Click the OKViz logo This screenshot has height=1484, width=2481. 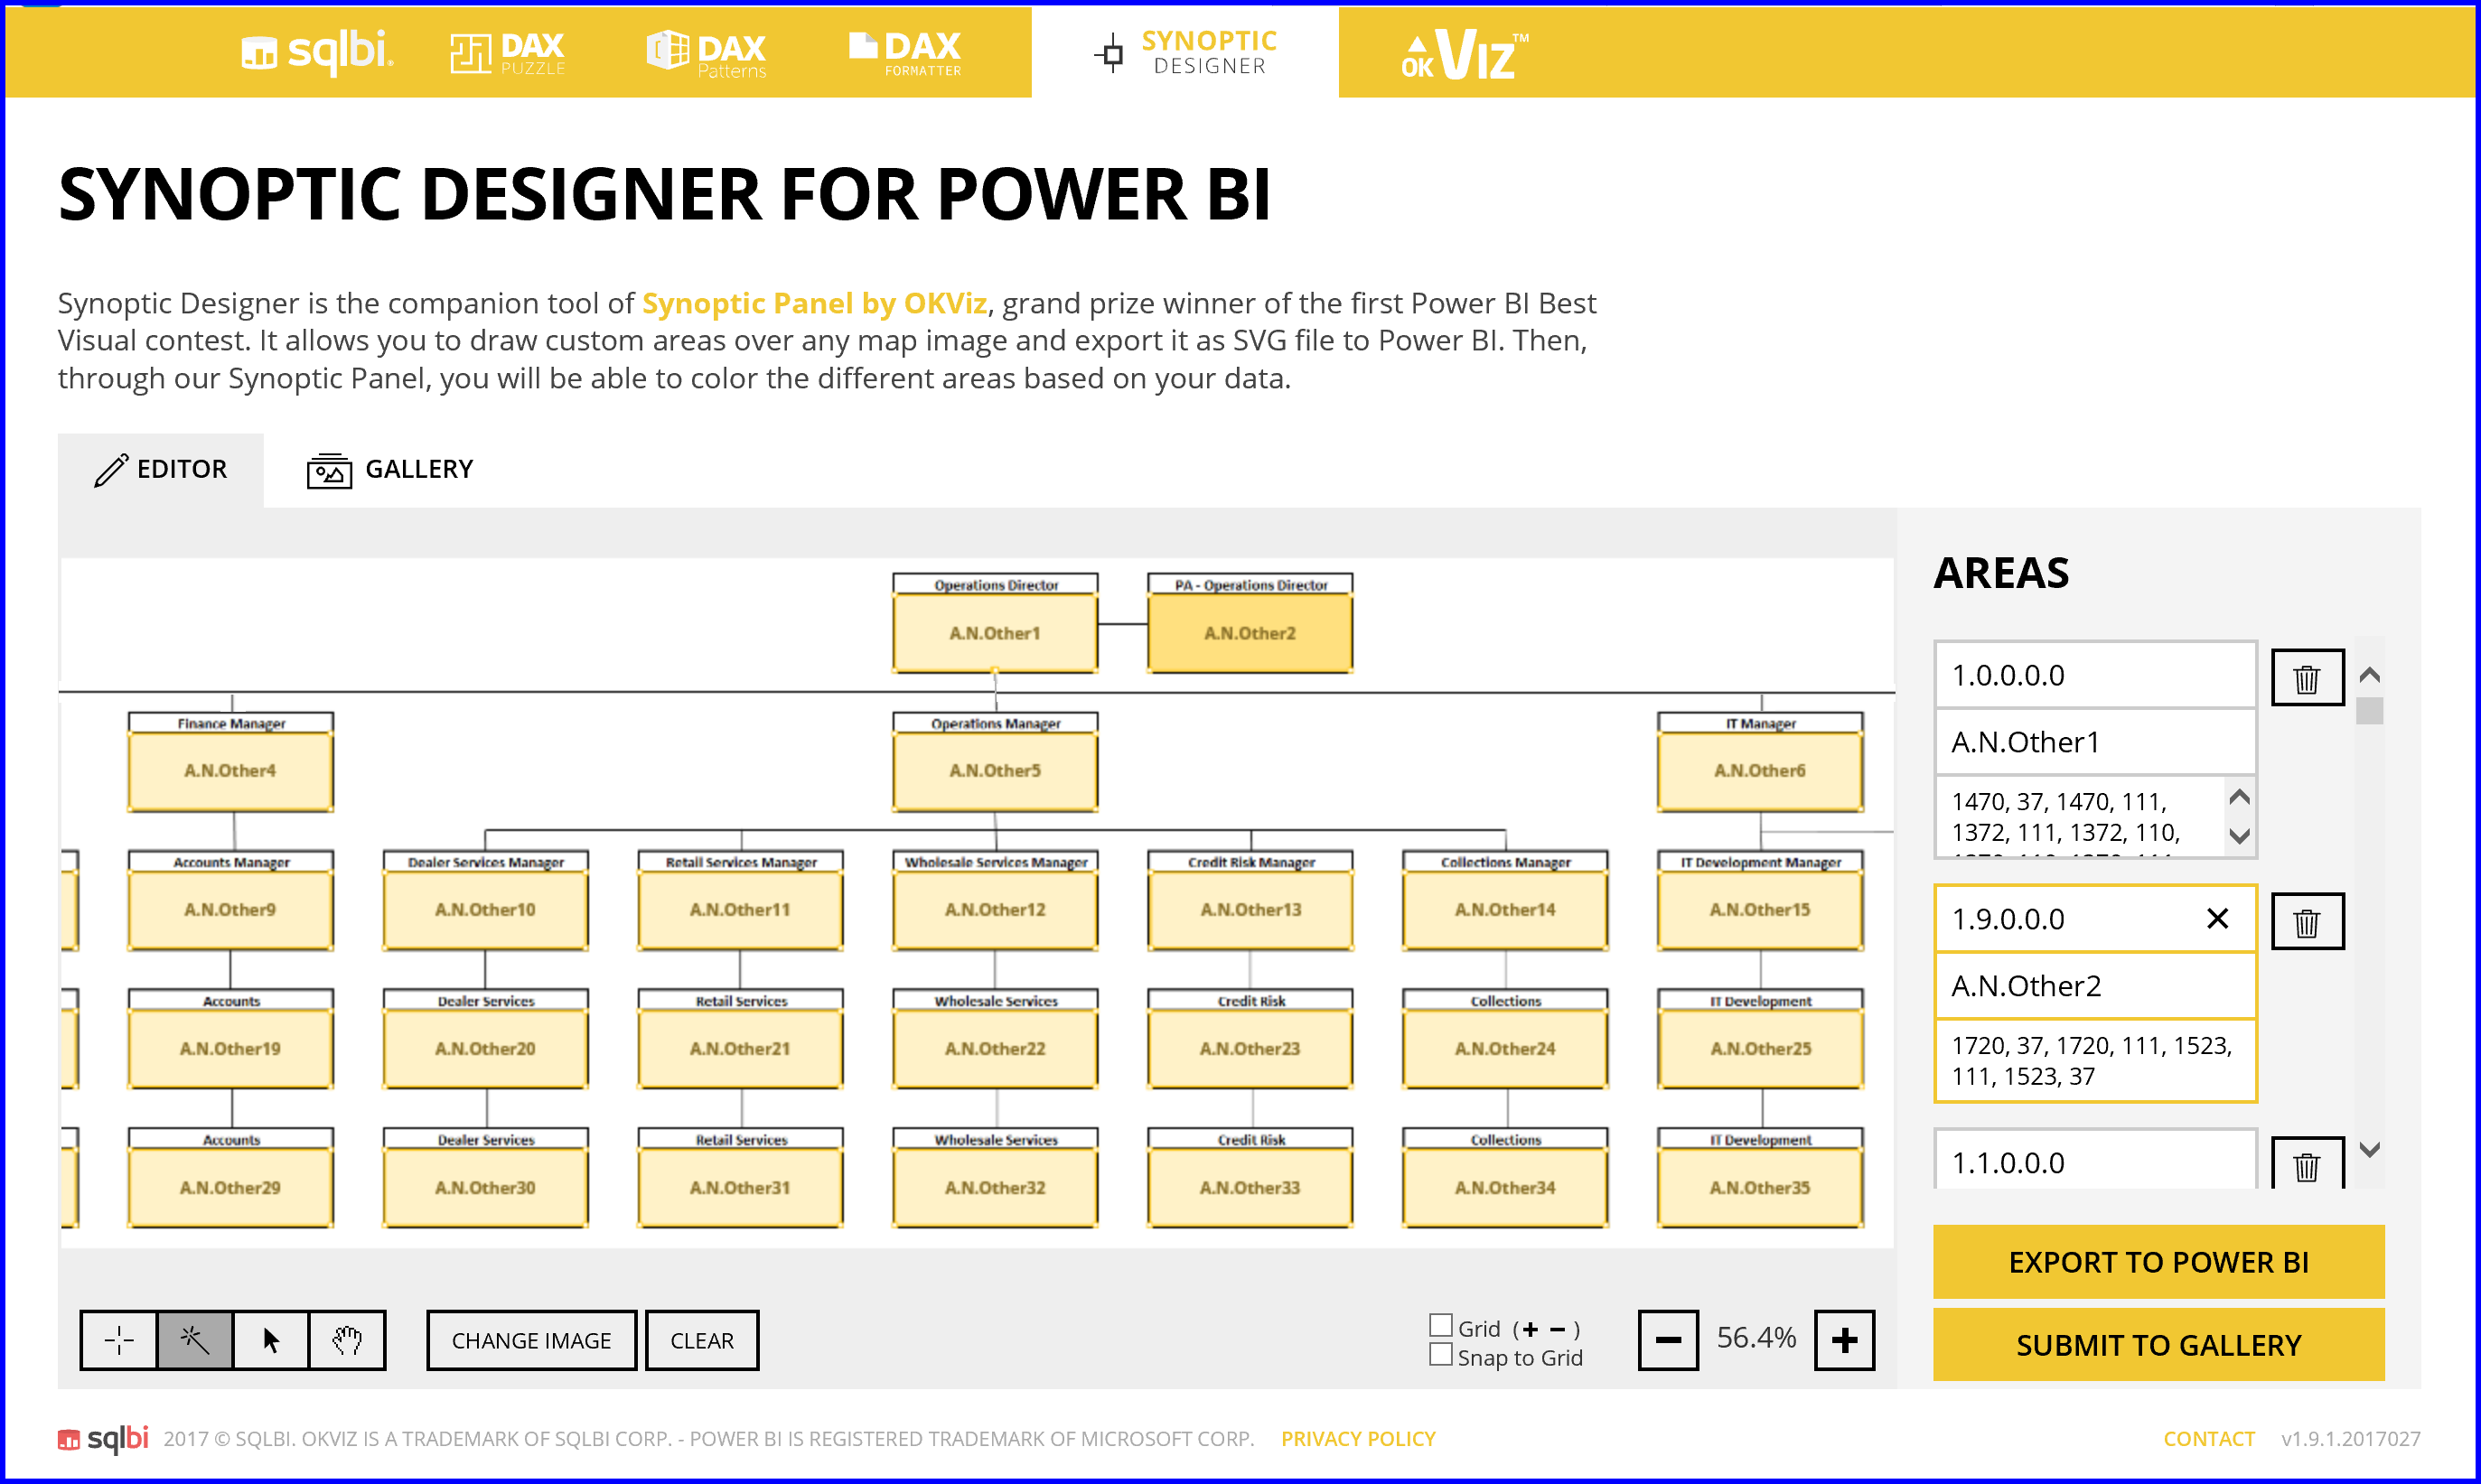[1462, 52]
